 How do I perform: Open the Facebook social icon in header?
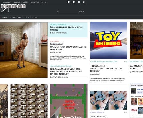click(x=69, y=2)
